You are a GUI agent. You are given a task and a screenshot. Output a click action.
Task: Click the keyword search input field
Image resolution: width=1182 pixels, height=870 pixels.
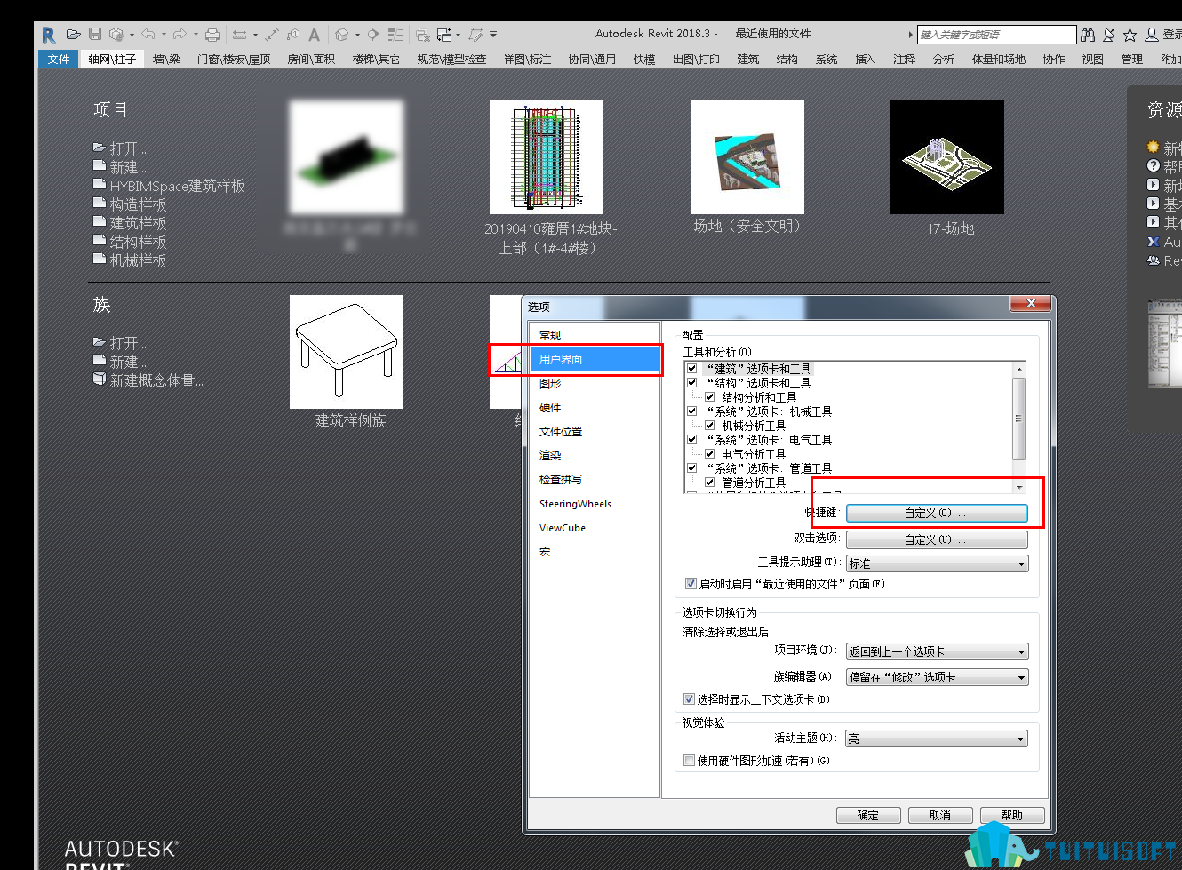click(996, 35)
